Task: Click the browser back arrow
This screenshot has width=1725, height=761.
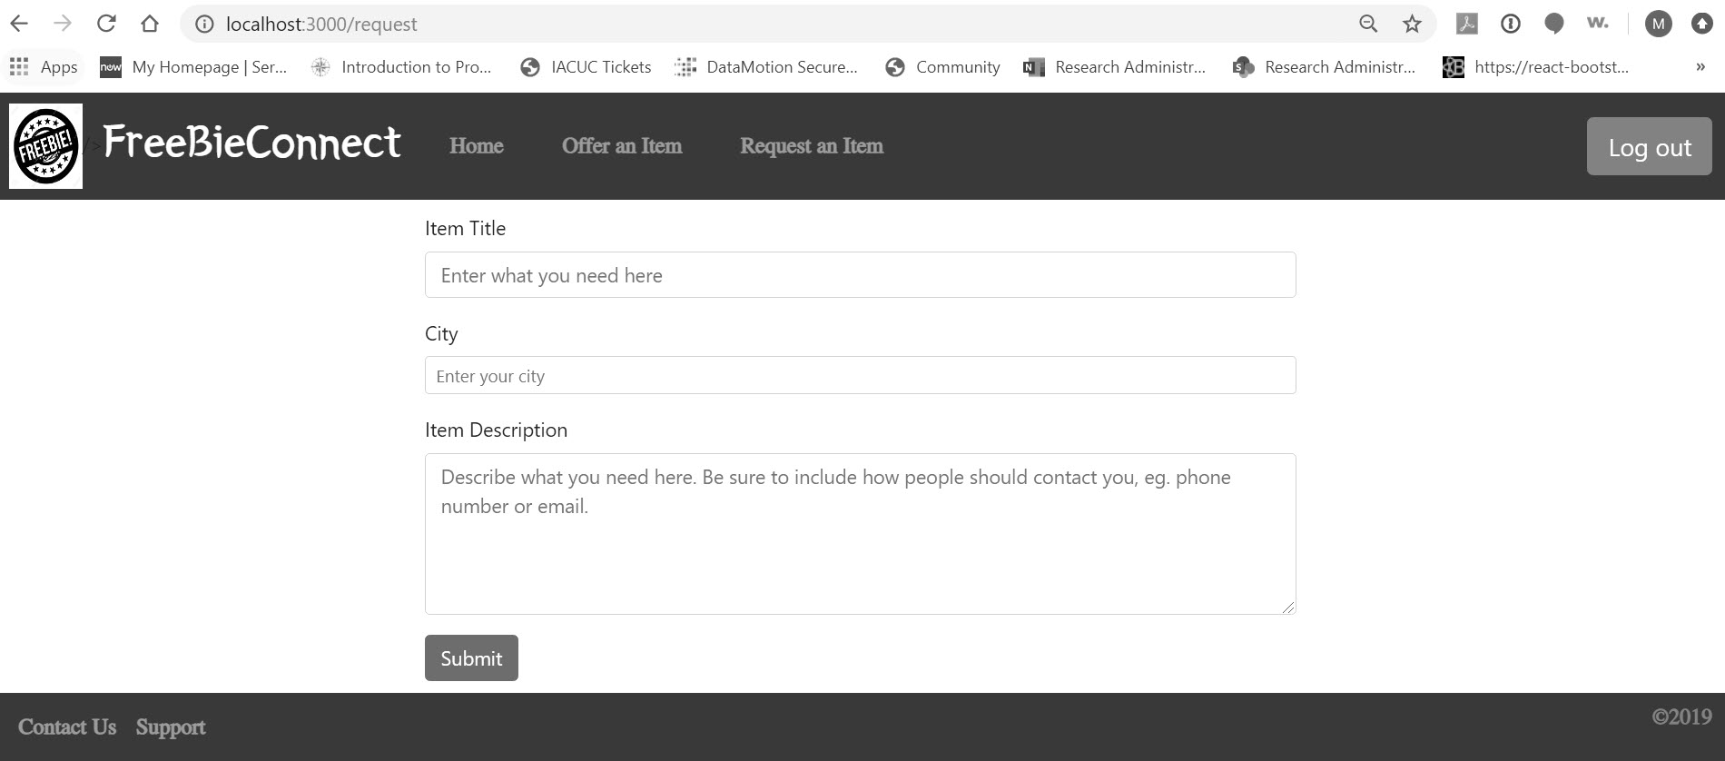Action: click(19, 24)
